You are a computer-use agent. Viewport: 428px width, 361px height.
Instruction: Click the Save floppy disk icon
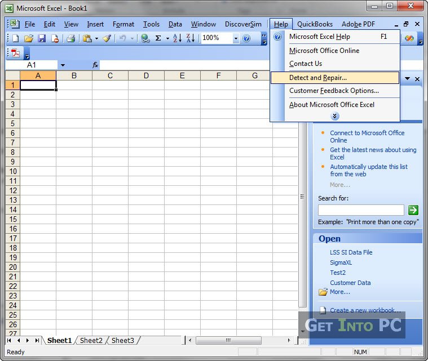coord(42,38)
